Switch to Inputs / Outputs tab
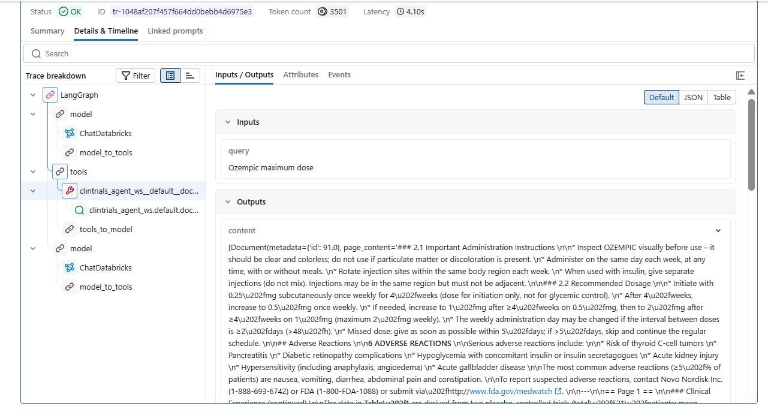The width and height of the screenshot is (768, 415). point(245,75)
